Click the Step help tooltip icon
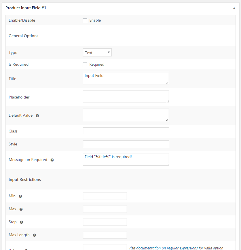This screenshot has width=241, height=250. [x=21, y=222]
